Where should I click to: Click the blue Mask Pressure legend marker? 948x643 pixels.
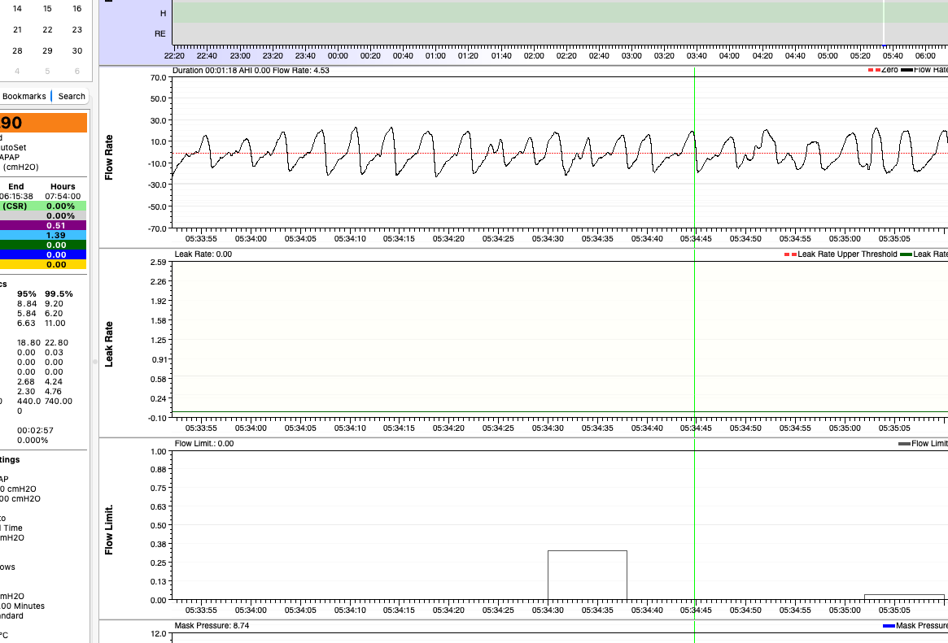point(888,625)
